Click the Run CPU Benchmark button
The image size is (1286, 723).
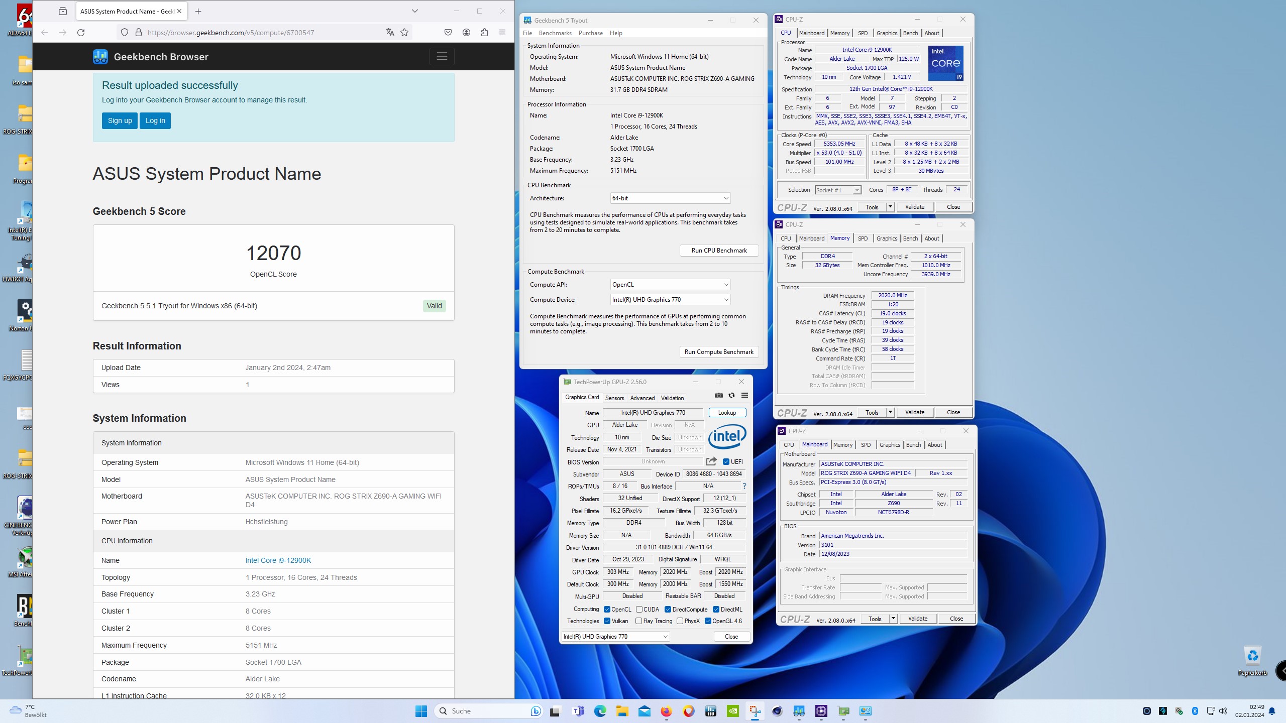click(x=719, y=250)
